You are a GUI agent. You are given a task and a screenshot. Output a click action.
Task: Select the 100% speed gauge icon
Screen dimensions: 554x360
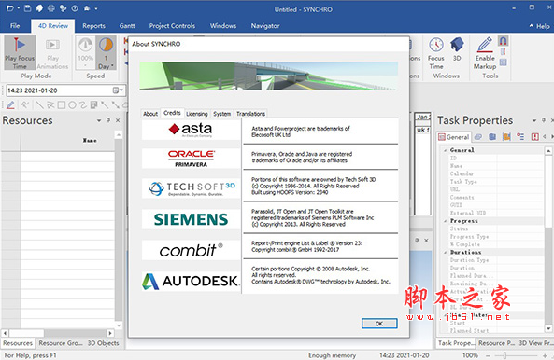pos(86,45)
